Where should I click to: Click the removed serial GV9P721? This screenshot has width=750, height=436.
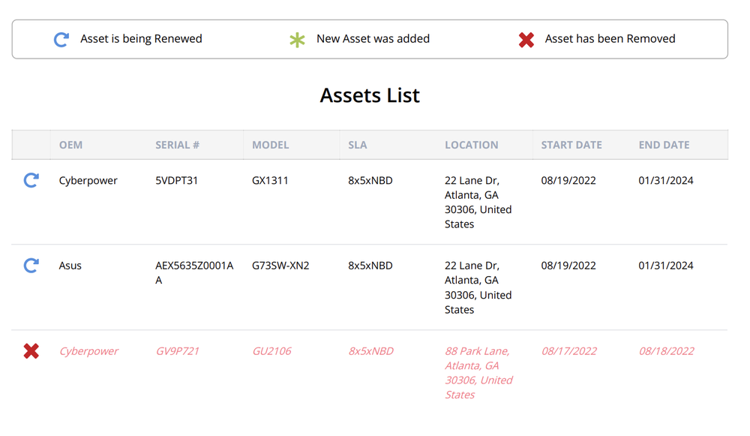click(x=178, y=351)
